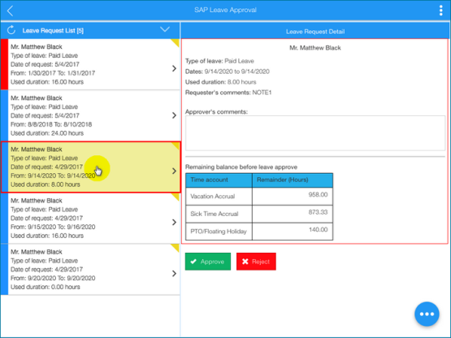Image resolution: width=451 pixels, height=338 pixels.
Task: Select the request with 0.00 hours duration
Action: click(x=90, y=269)
